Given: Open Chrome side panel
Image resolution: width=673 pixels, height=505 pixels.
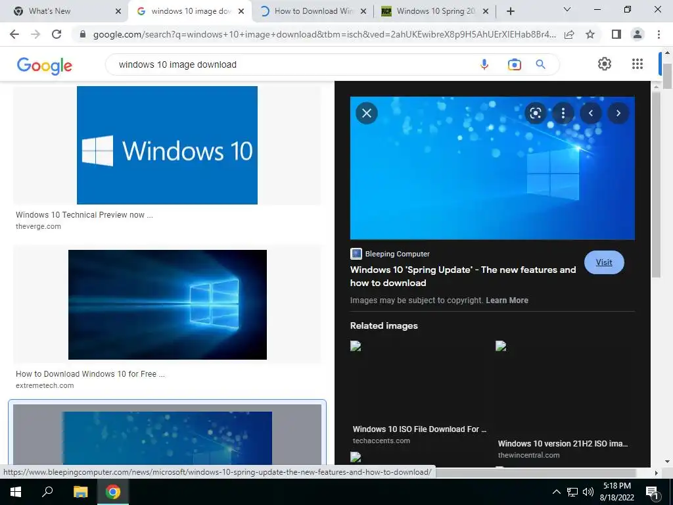Looking at the screenshot, I should point(616,34).
